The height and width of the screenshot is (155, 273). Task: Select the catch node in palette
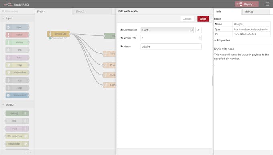pyautogui.click(x=17, y=35)
